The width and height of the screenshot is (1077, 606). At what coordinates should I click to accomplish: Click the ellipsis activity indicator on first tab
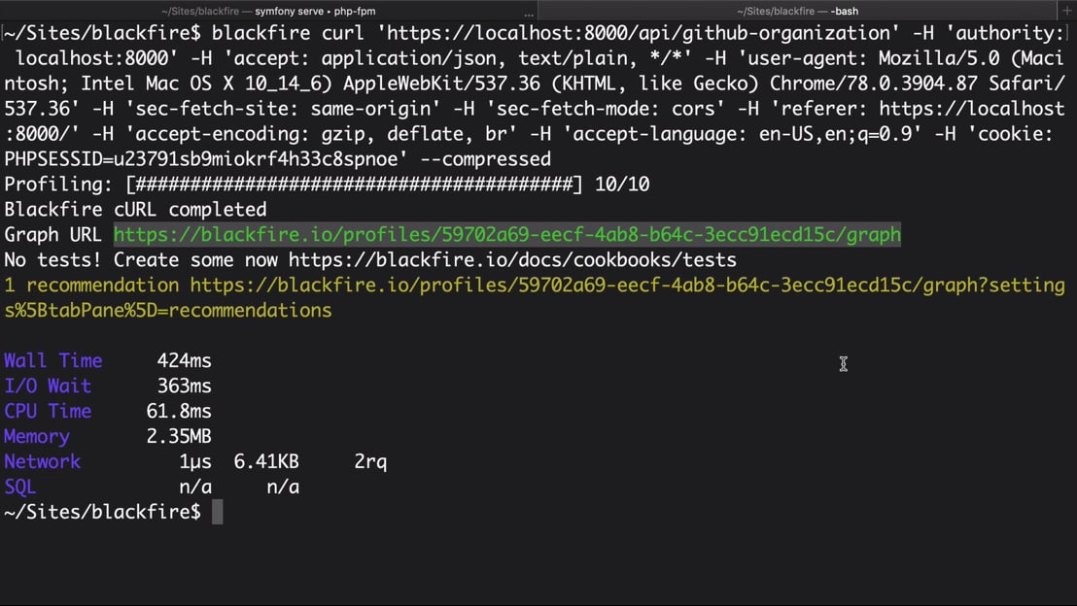point(528,14)
